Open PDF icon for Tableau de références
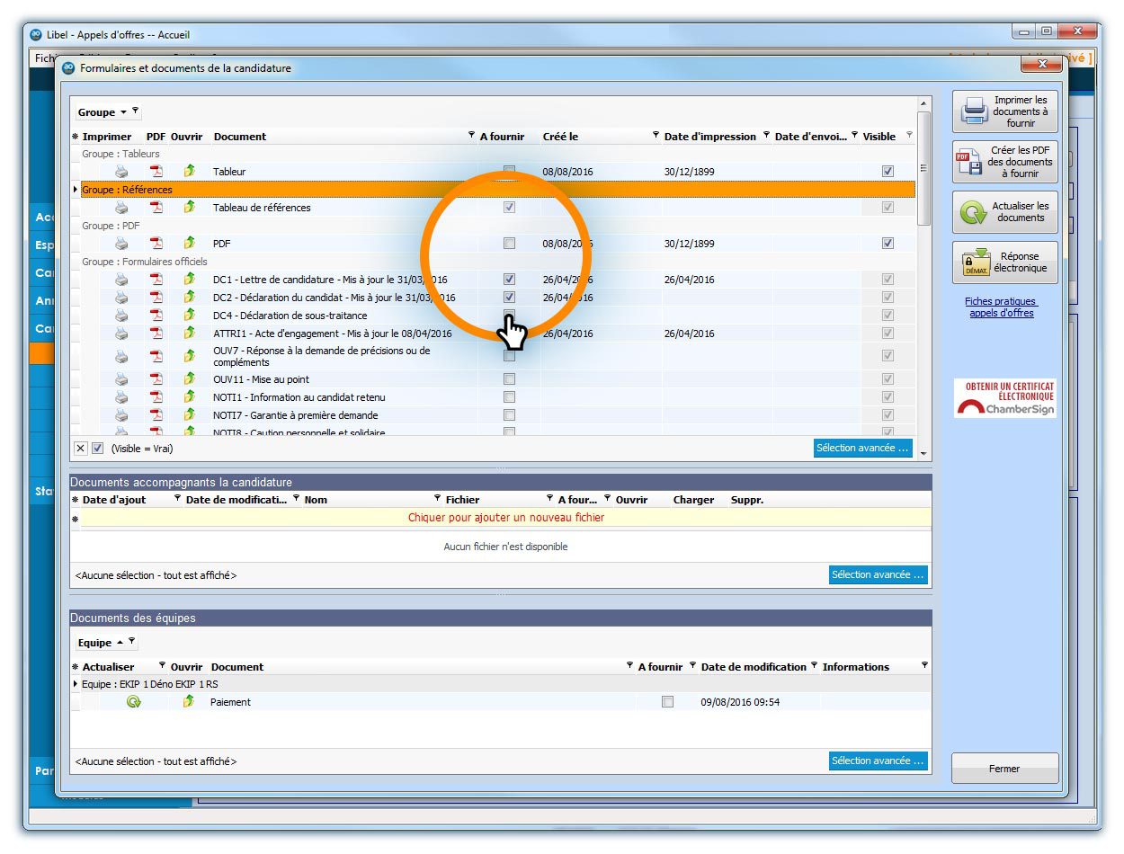 click(156, 208)
